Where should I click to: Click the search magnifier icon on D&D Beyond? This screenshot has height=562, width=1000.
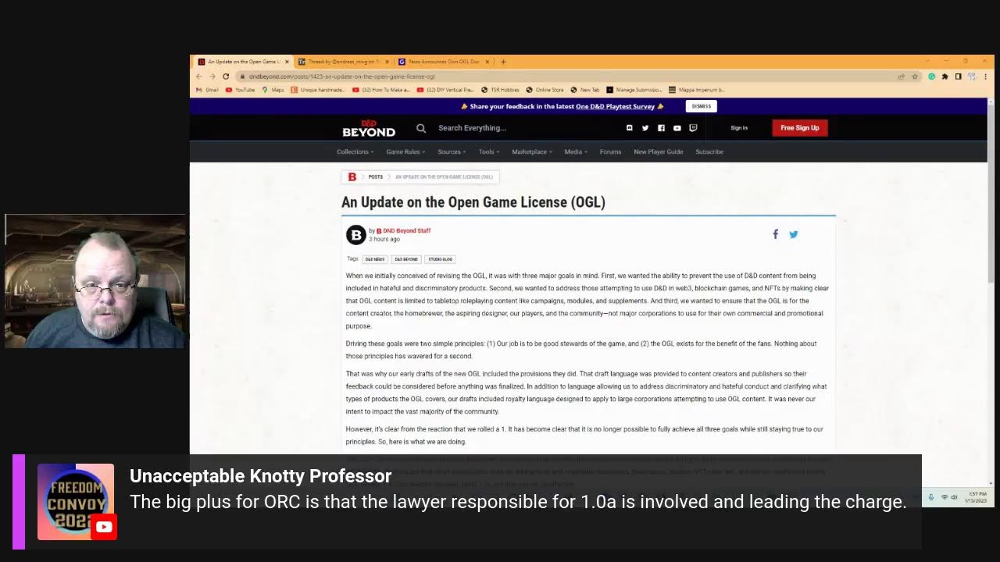(x=421, y=128)
